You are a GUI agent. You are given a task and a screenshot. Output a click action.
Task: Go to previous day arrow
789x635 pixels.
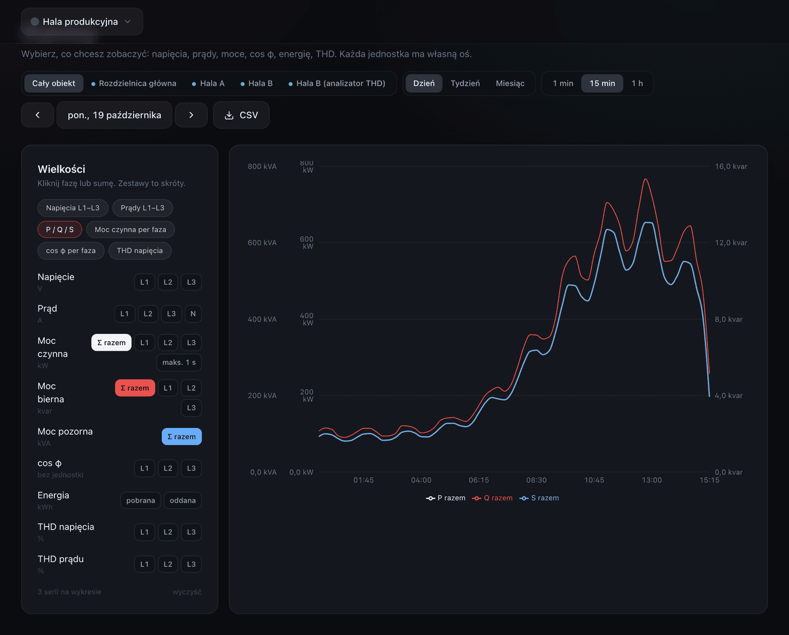(x=37, y=115)
